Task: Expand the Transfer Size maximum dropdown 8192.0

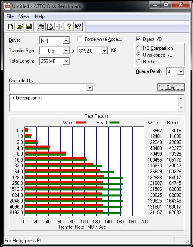Action: [104, 51]
